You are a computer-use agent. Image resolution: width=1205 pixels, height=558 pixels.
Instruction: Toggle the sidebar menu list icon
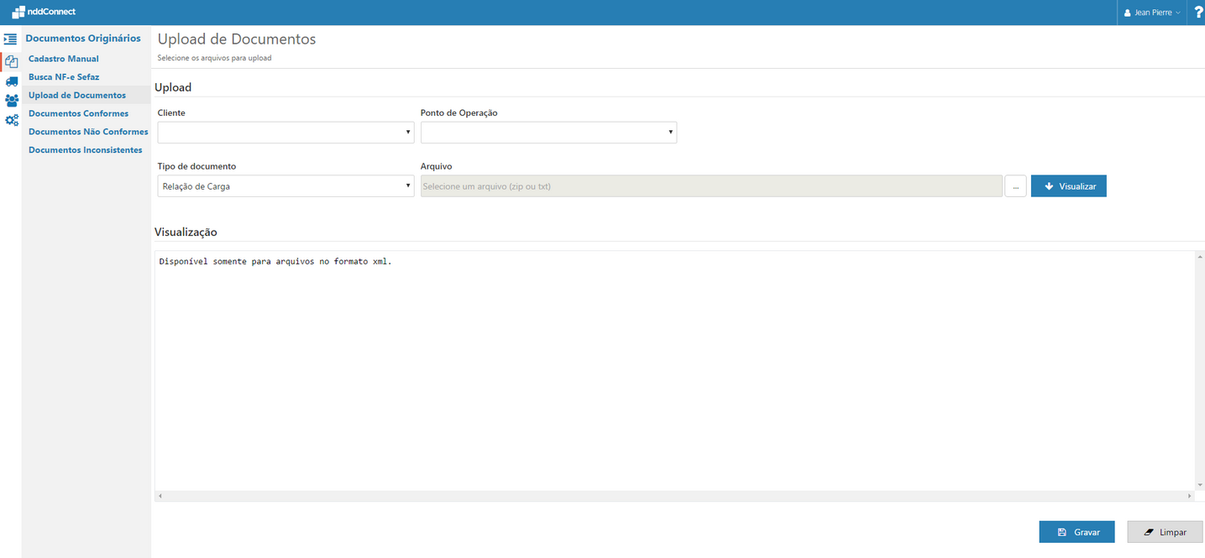click(11, 39)
